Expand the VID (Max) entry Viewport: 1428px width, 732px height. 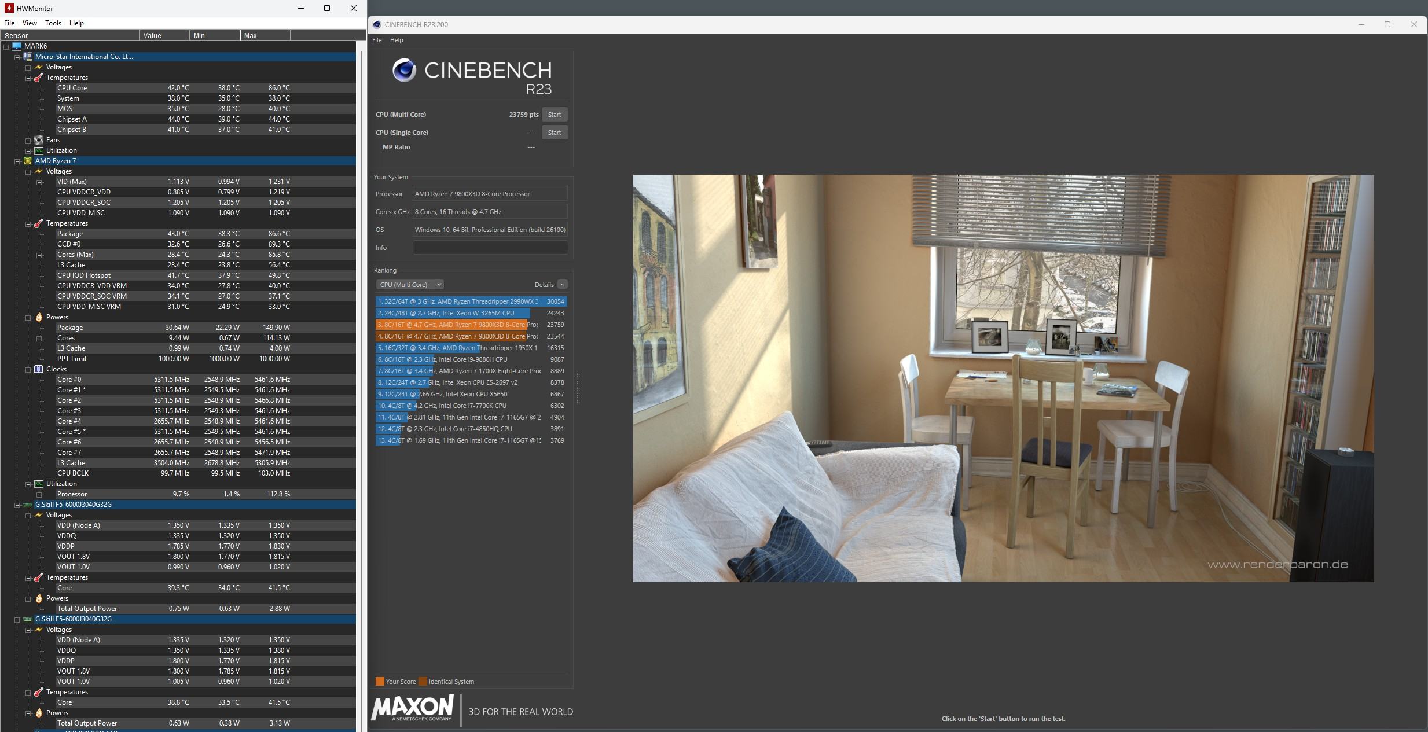[x=39, y=182]
